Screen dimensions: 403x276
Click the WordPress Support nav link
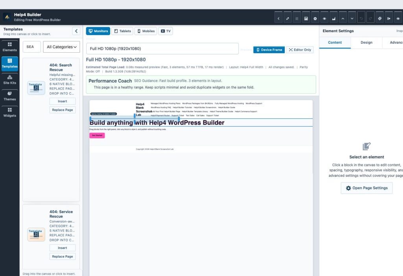pyautogui.click(x=254, y=103)
